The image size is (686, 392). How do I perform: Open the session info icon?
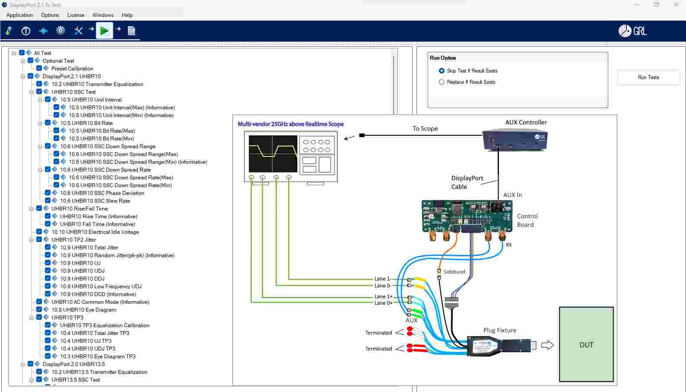pos(26,31)
